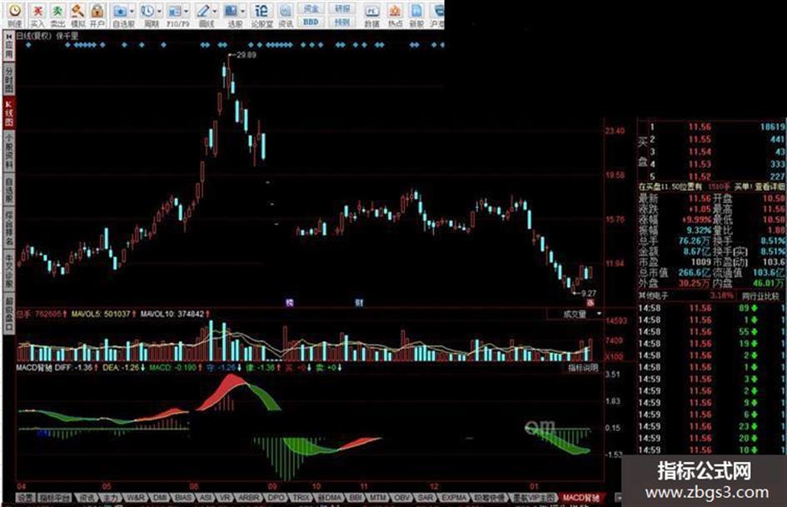The width and height of the screenshot is (787, 507).
Task: Click the 研报 button in toolbar
Action: 341,8
